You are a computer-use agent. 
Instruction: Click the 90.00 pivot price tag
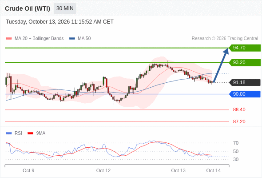(x=245, y=94)
